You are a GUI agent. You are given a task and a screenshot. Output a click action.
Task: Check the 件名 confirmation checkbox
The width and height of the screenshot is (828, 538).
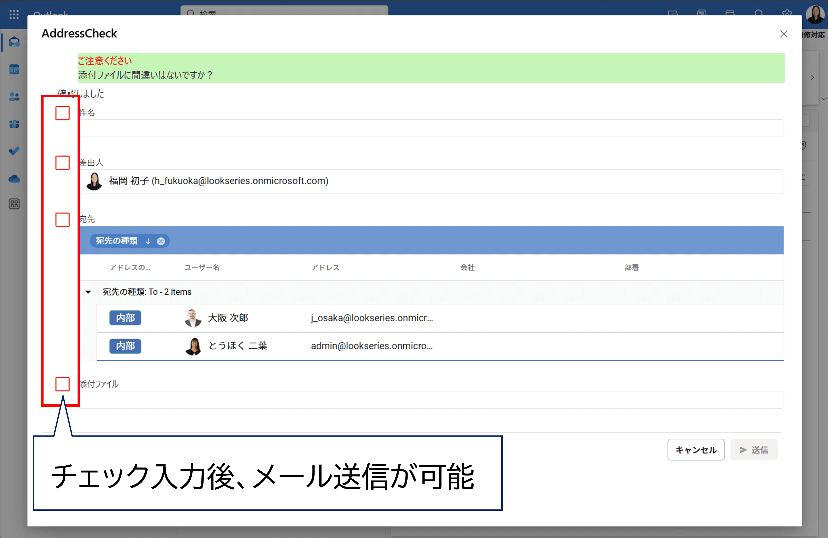click(62, 112)
